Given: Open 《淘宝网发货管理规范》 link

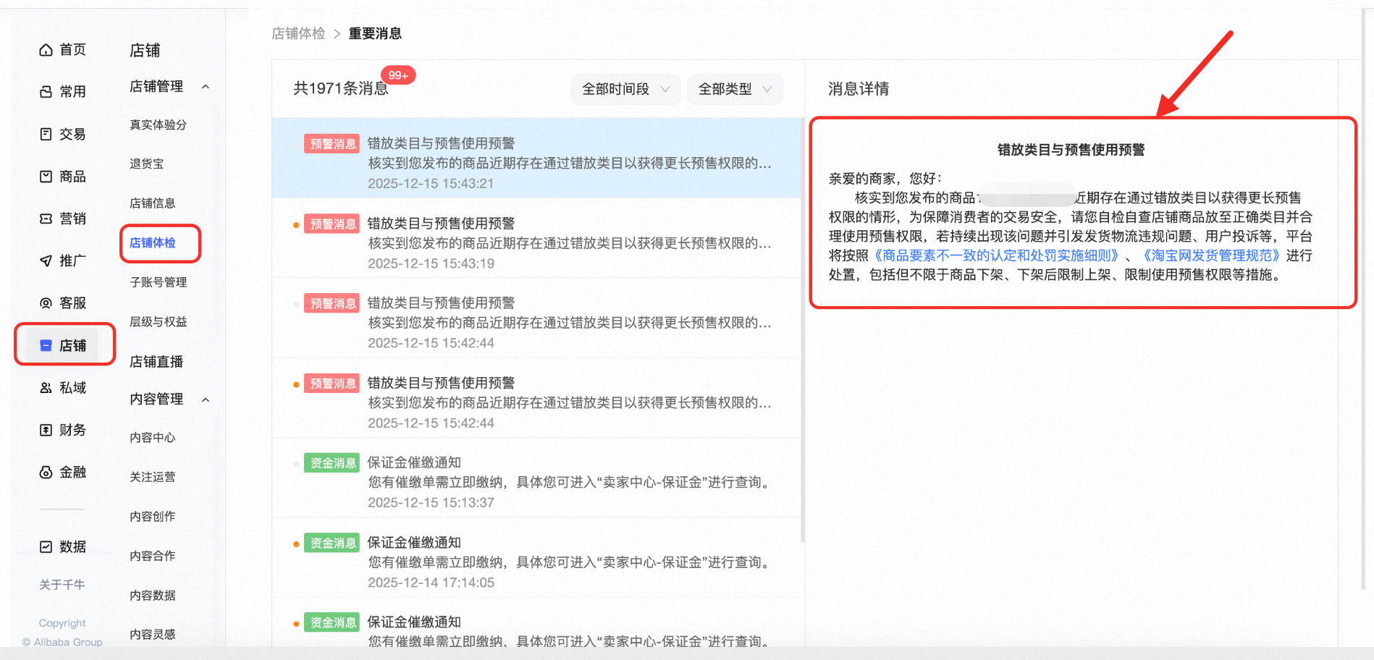Looking at the screenshot, I should 1211,255.
